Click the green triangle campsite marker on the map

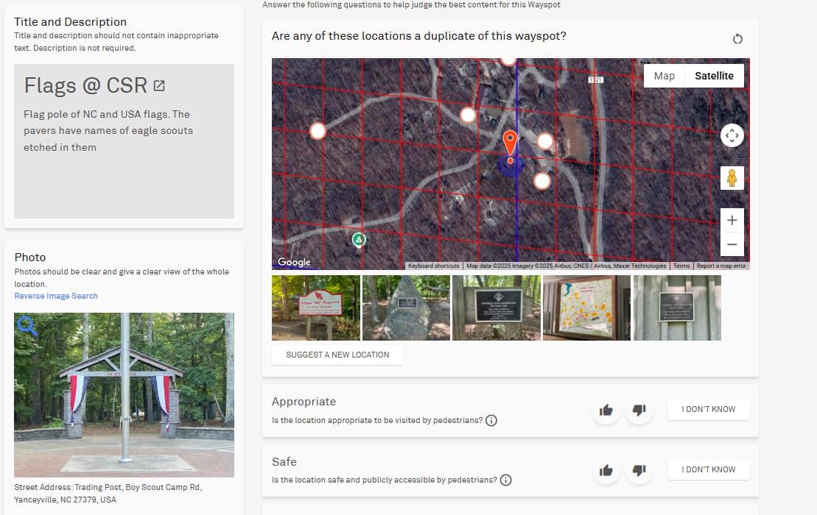(359, 240)
